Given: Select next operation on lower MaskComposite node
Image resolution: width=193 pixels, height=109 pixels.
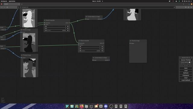Looking at the screenshot, I should coord(102,51).
